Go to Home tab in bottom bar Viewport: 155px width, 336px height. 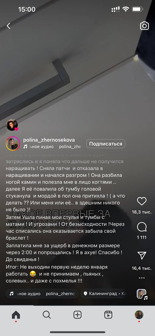click(x=16, y=315)
